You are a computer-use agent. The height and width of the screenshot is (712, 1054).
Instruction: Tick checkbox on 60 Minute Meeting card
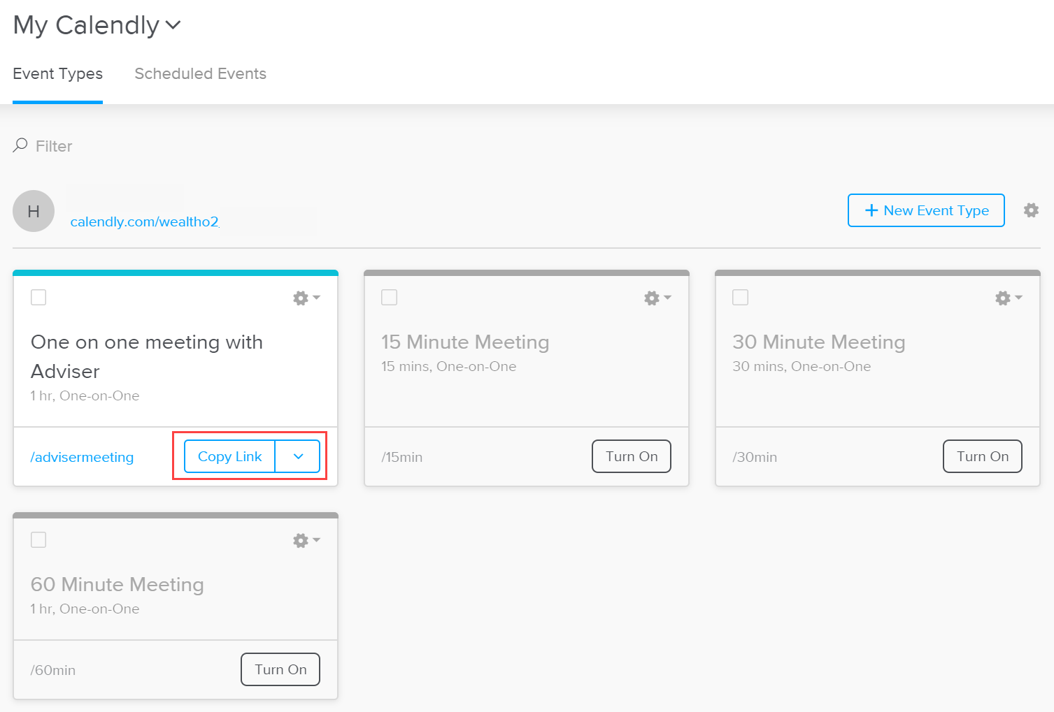(38, 540)
